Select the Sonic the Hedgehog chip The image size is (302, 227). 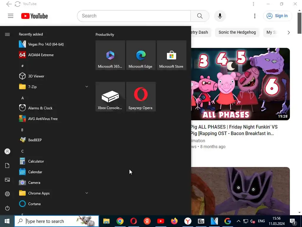[x=237, y=32]
